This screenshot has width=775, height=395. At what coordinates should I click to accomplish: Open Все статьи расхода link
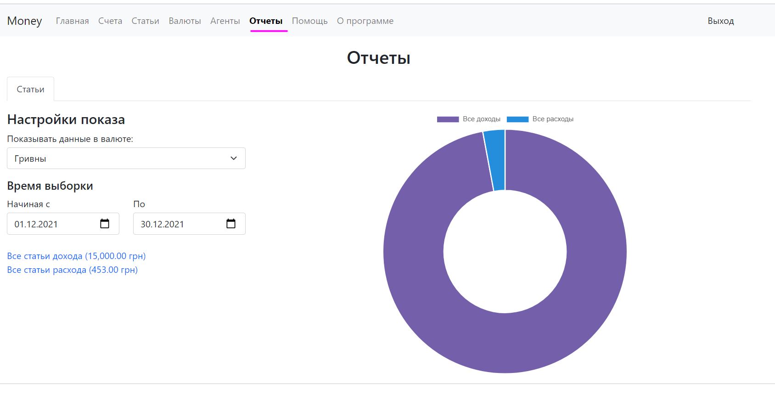tap(72, 270)
